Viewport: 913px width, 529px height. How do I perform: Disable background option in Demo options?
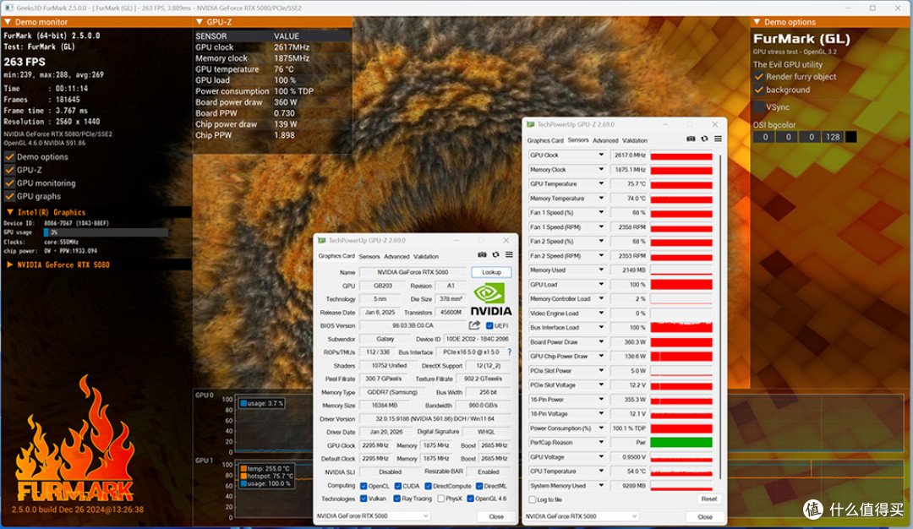click(x=758, y=90)
